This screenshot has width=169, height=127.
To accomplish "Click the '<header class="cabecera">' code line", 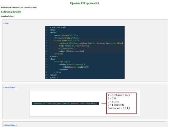I will click(72, 64).
